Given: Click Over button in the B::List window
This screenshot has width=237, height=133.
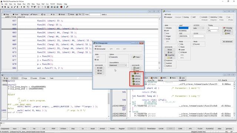Looking at the screenshot, I should [16, 14].
